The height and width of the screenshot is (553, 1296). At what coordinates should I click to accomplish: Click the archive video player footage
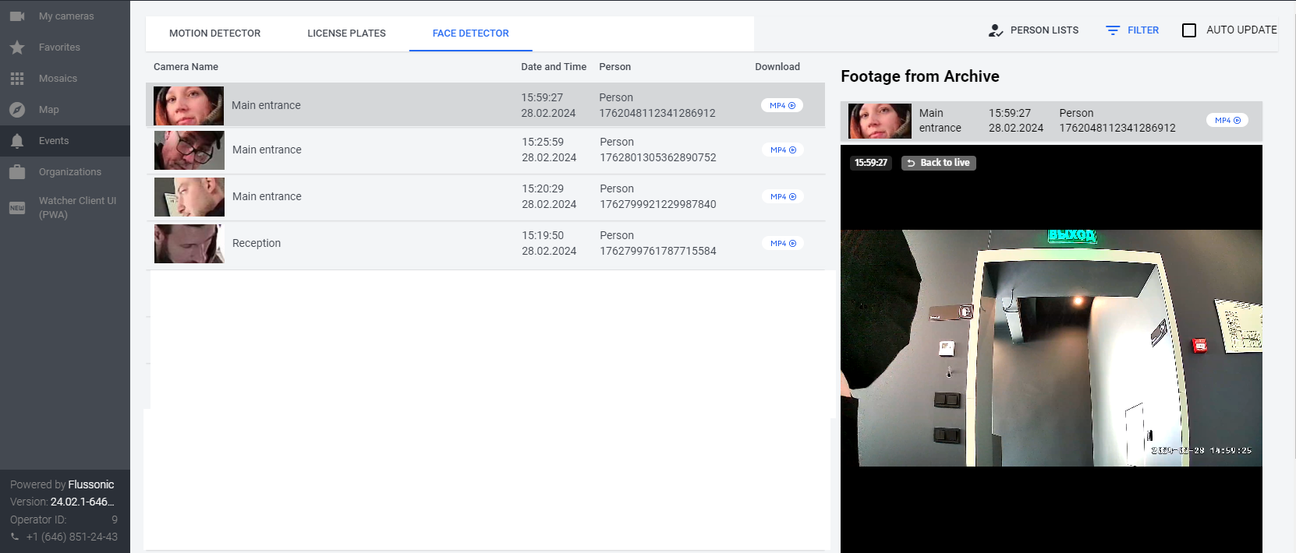(1050, 347)
